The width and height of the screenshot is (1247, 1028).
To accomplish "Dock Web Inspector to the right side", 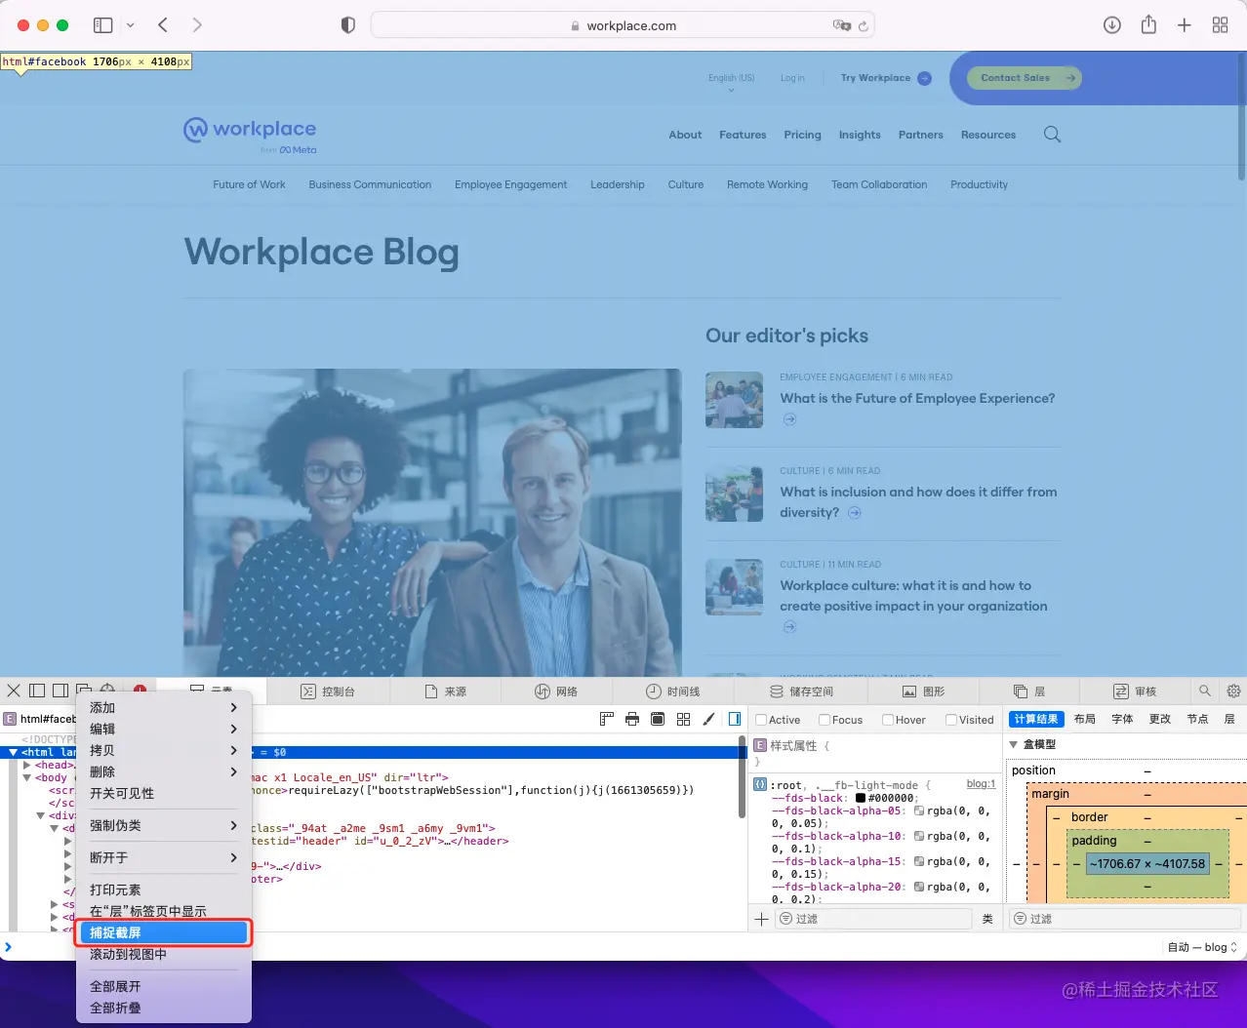I will coord(60,691).
